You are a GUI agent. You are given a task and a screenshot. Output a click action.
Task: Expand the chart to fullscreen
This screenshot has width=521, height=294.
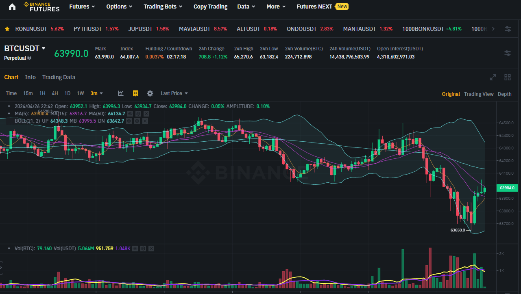point(493,77)
